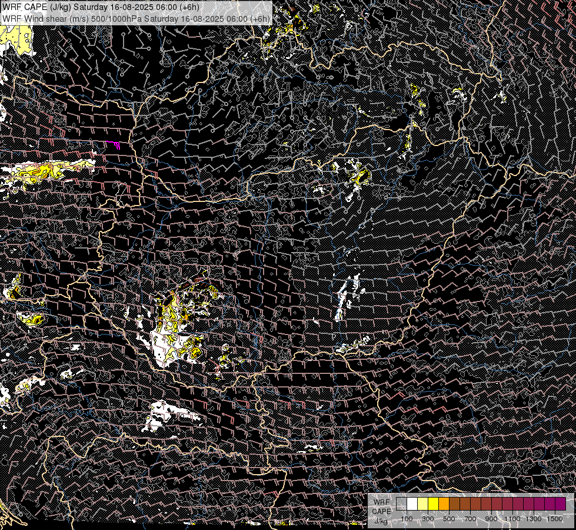
Task: Select the orange CAPE legend swatch
Action: [x=444, y=503]
